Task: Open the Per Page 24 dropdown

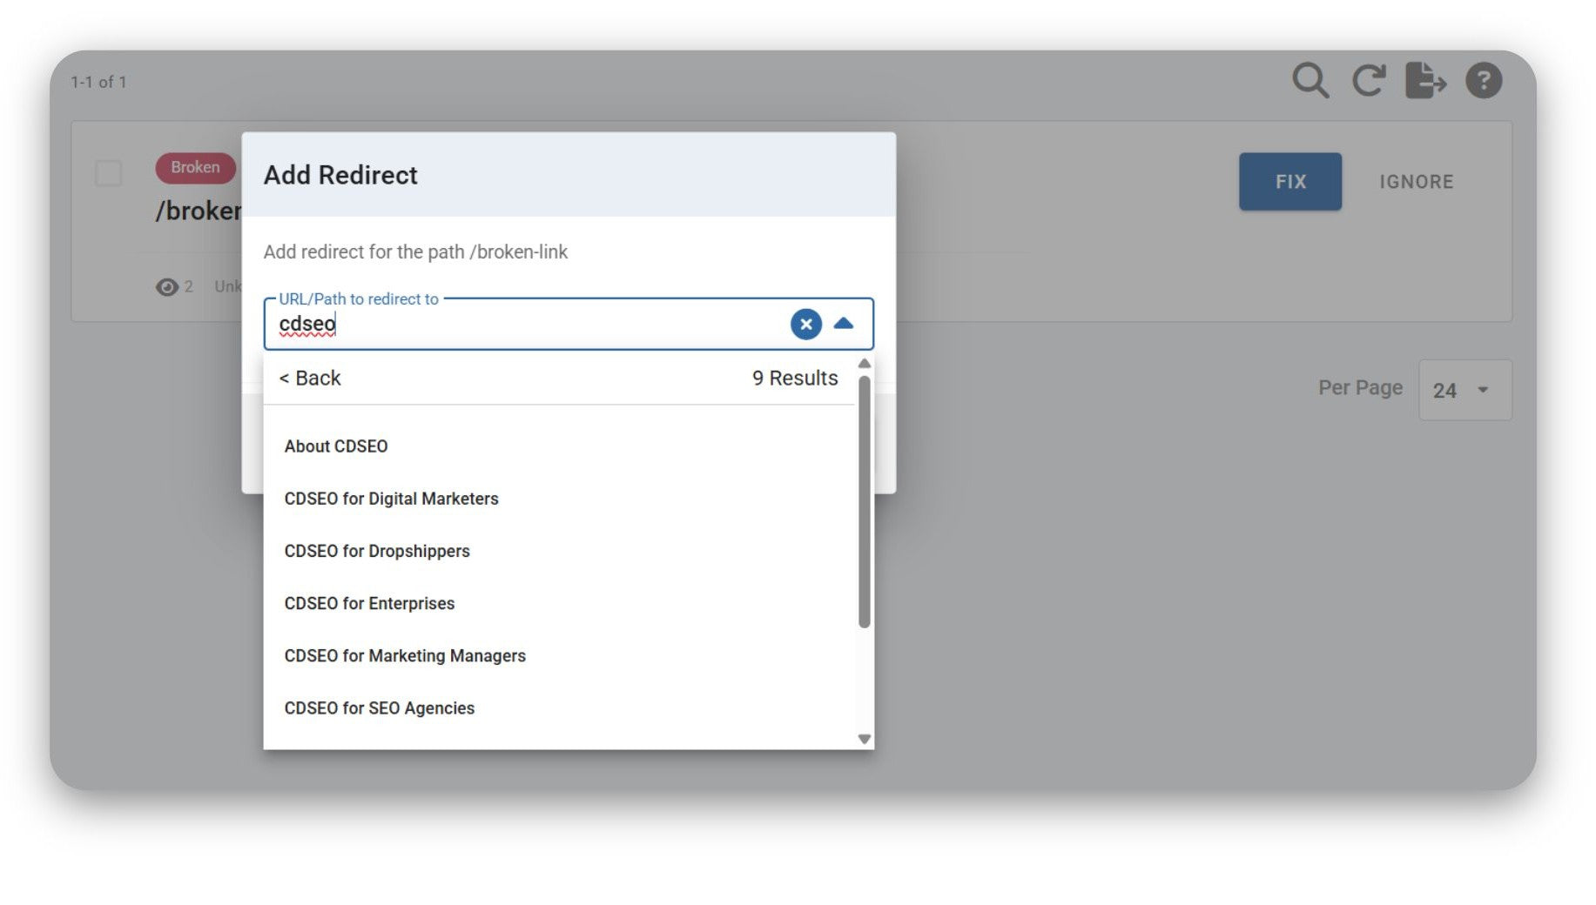Action: tap(1464, 390)
